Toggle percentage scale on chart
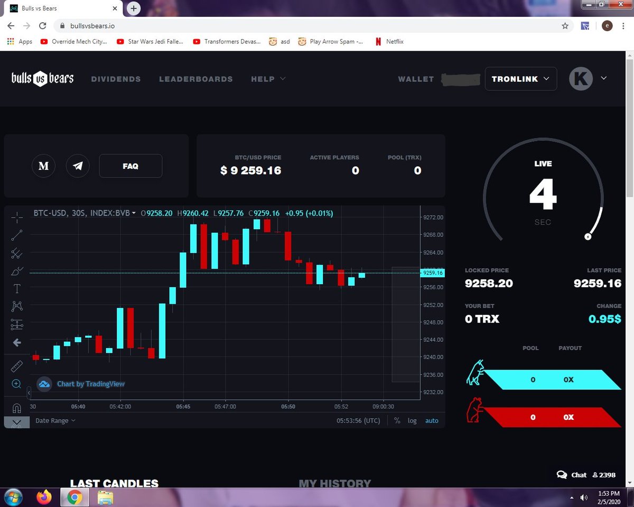This screenshot has height=507, width=634. point(397,420)
